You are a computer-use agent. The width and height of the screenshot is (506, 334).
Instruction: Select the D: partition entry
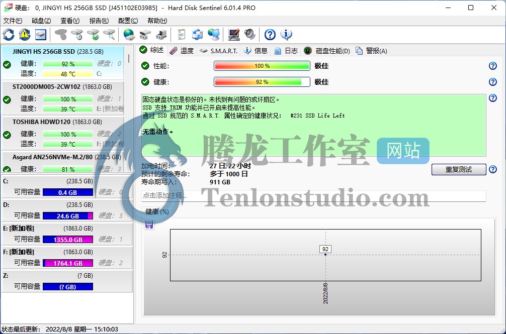point(67,210)
